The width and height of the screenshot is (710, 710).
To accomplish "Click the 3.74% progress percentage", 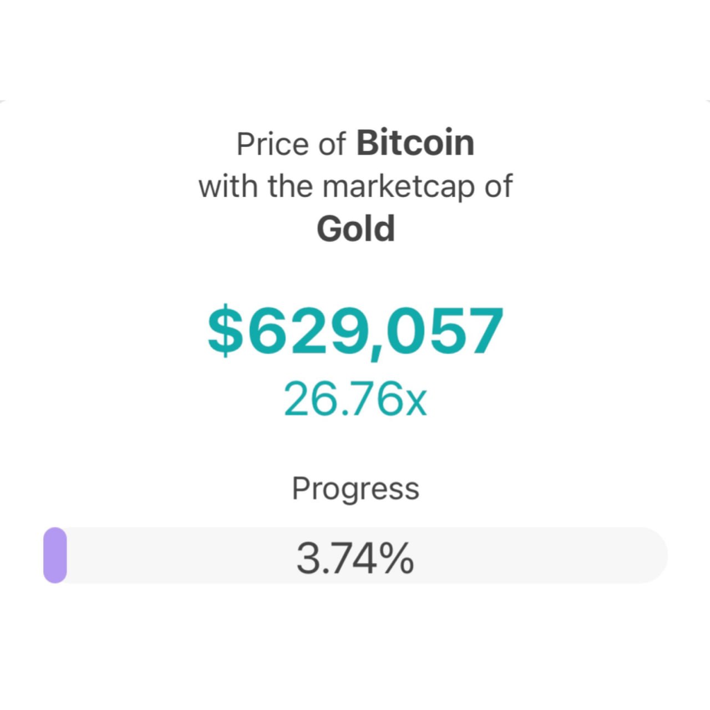I will tap(355, 557).
